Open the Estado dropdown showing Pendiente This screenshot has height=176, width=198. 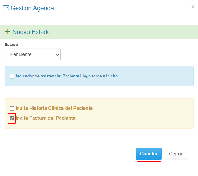(x=33, y=54)
